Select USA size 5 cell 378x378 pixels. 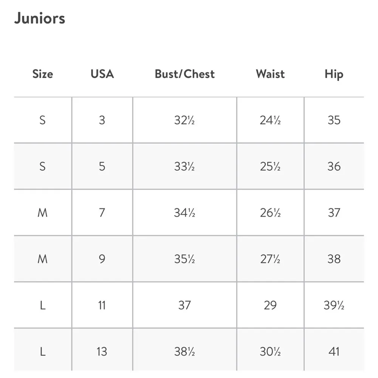(102, 166)
